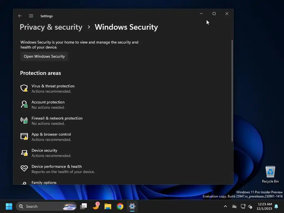The width and height of the screenshot is (284, 213).
Task: Click the Firewall & network protection antenna icon
Action: (24, 120)
